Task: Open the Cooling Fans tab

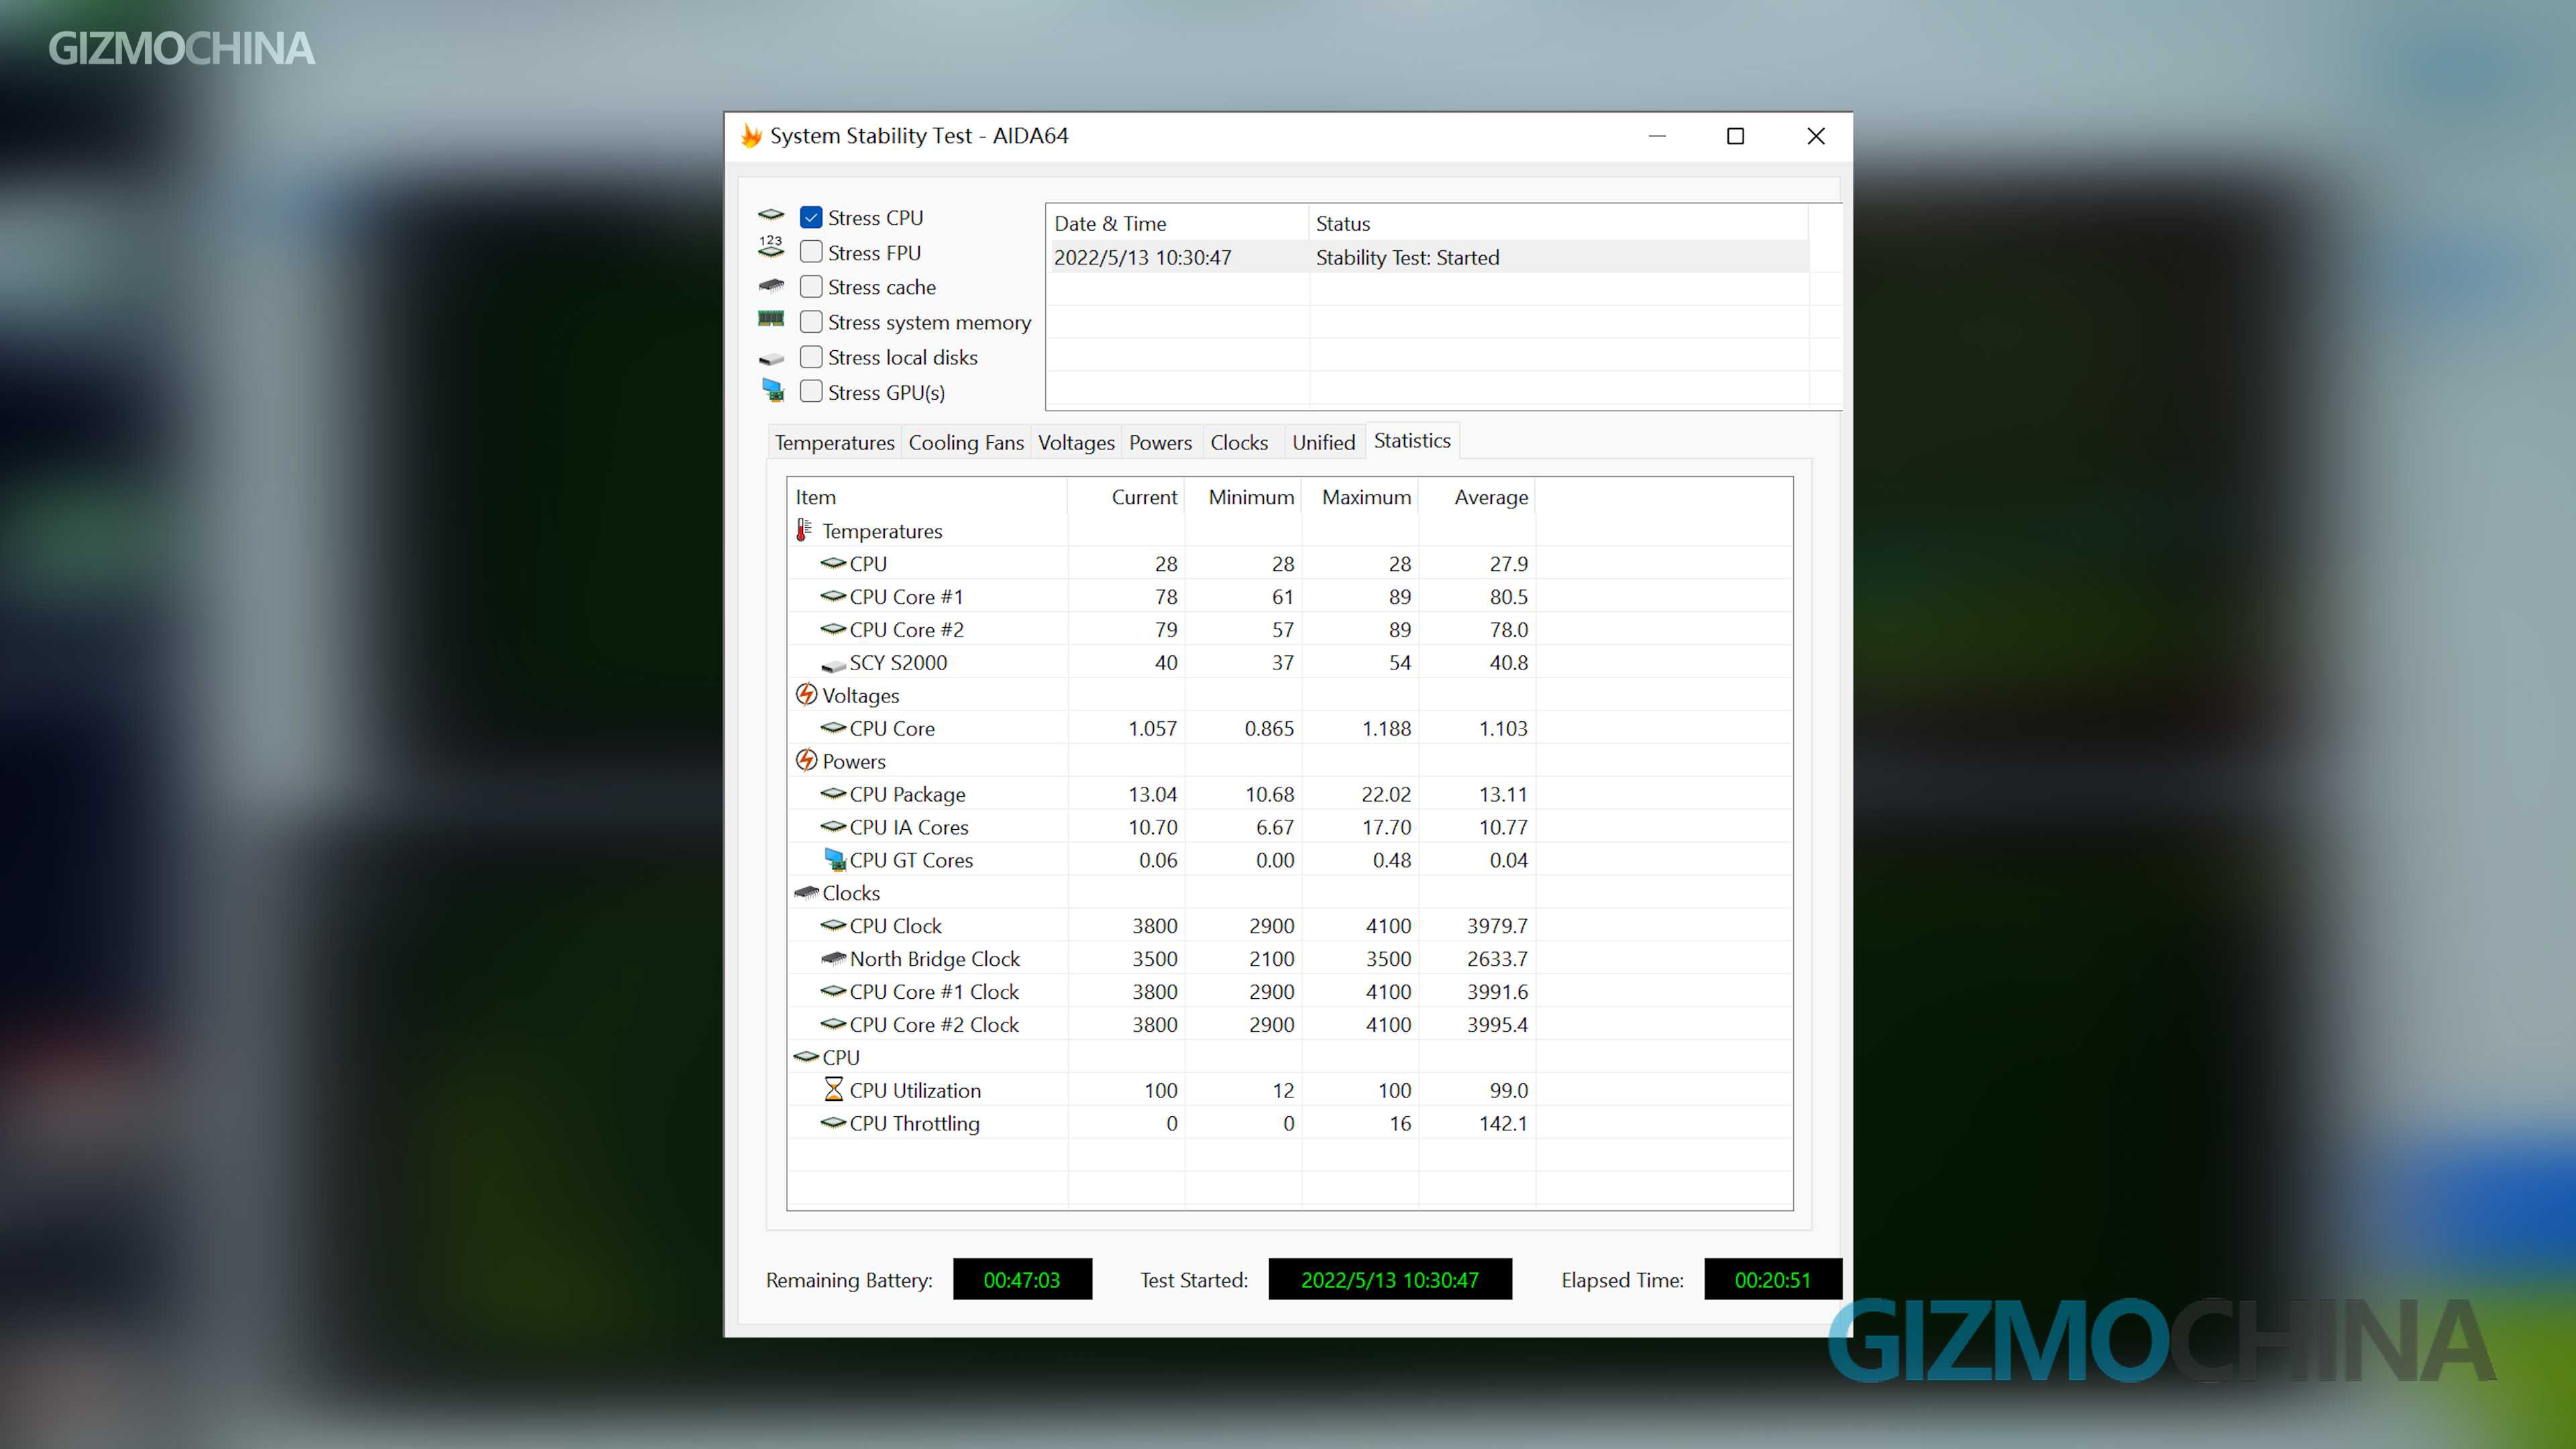Action: click(965, 442)
